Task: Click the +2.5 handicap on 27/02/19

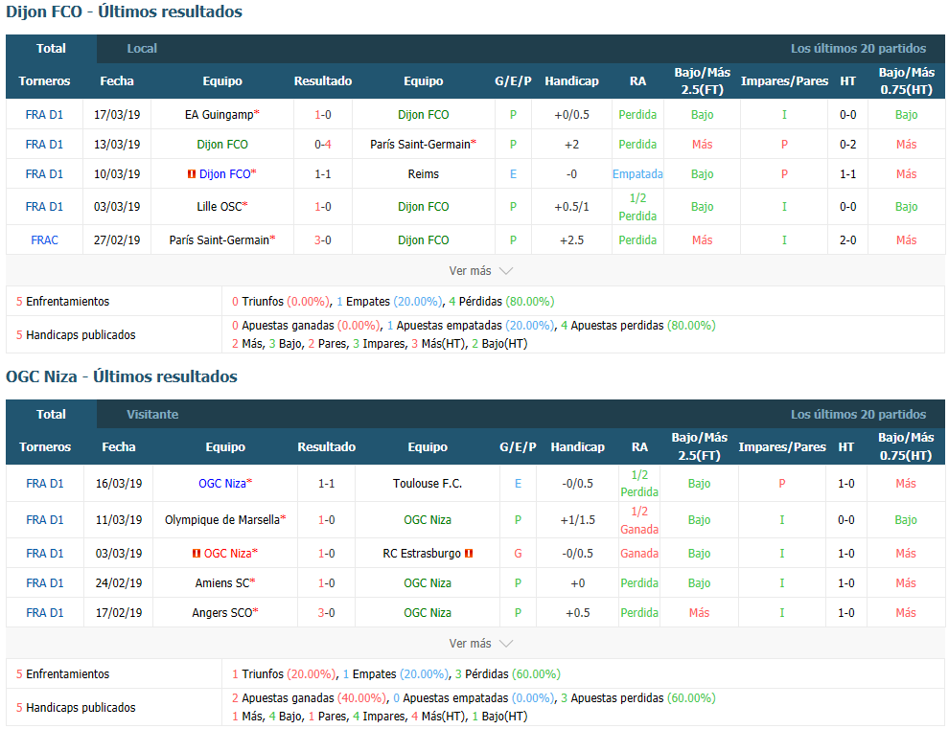Action: [x=571, y=240]
